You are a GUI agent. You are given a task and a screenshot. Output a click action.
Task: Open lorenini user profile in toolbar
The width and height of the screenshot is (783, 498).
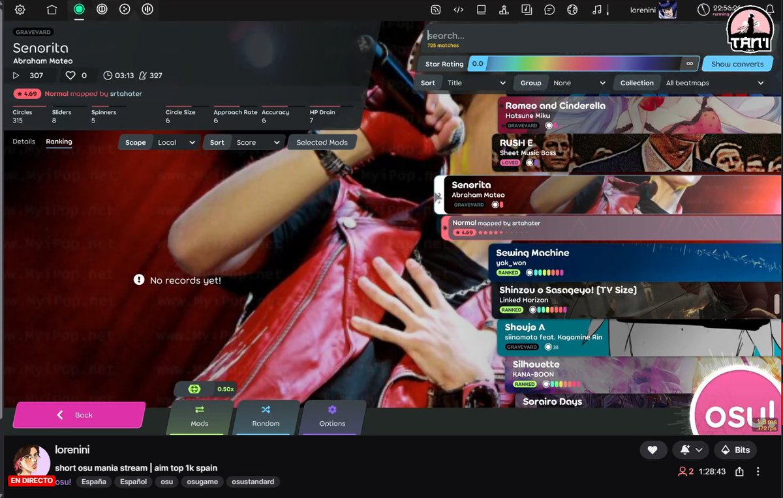click(652, 10)
